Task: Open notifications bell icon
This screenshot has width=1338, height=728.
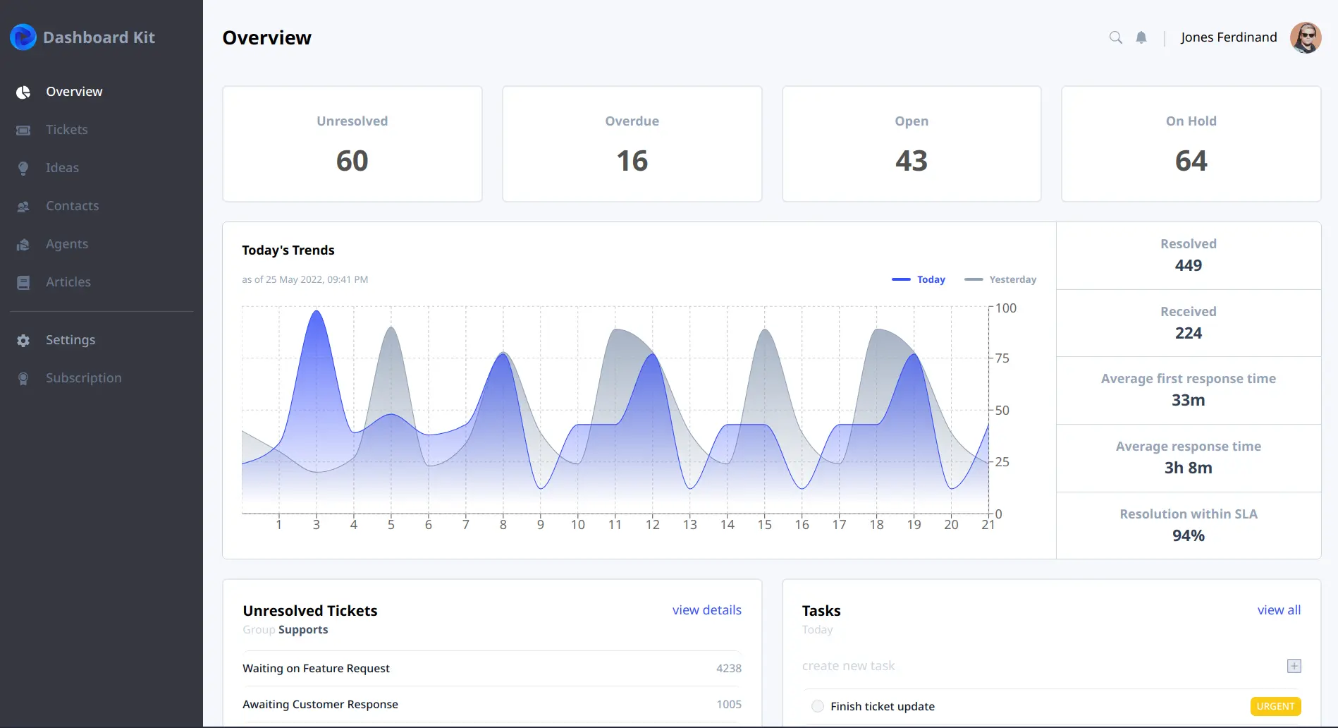Action: pos(1141,37)
